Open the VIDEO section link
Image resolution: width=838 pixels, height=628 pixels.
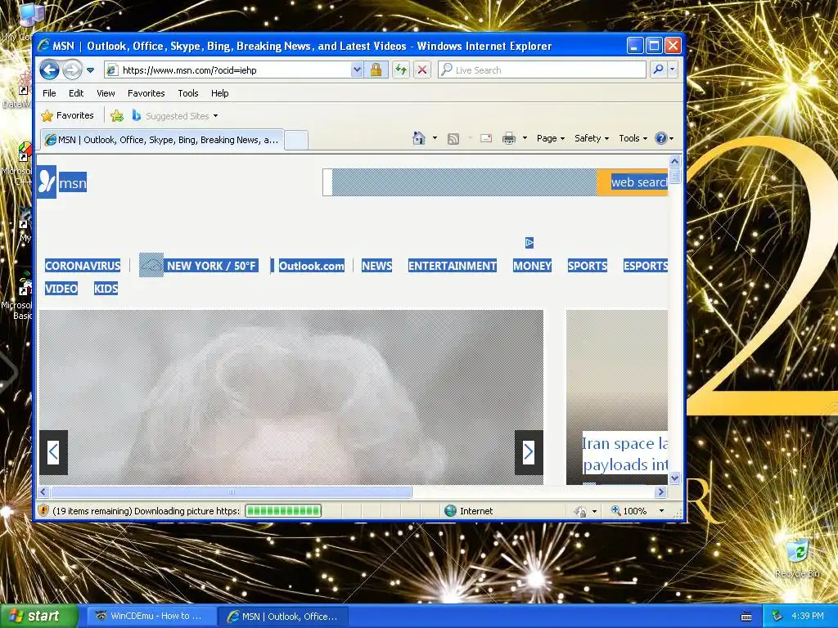click(61, 289)
